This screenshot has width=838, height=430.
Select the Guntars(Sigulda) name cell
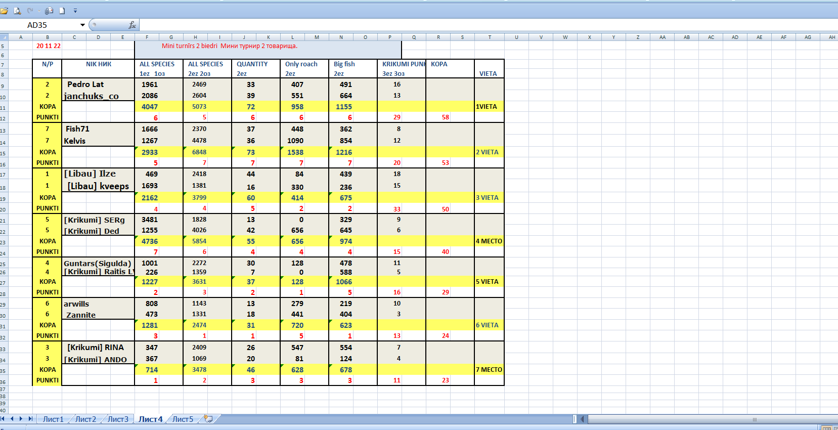[x=98, y=263]
